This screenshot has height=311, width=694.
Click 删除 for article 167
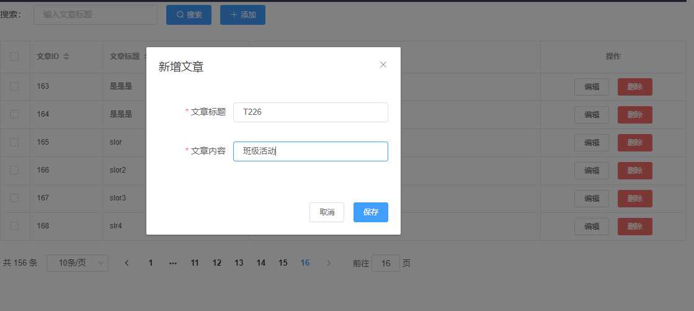pos(635,199)
